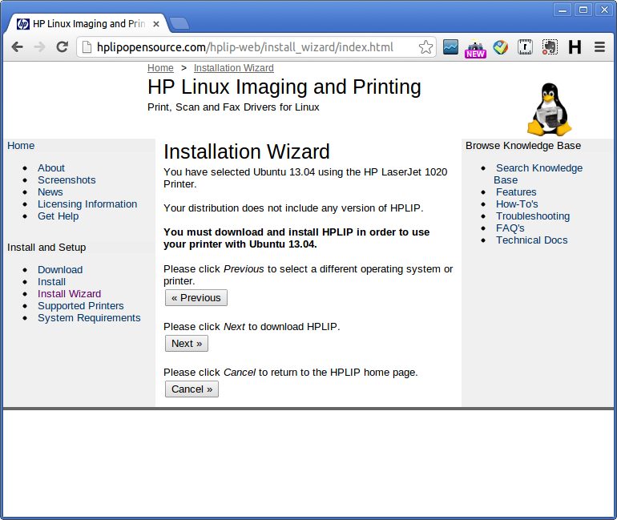This screenshot has width=617, height=520.
Task: Open the Technical Docs link
Action: [531, 240]
